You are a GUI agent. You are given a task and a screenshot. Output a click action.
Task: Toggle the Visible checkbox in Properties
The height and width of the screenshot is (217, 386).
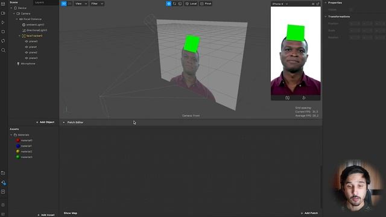pyautogui.click(x=351, y=10)
